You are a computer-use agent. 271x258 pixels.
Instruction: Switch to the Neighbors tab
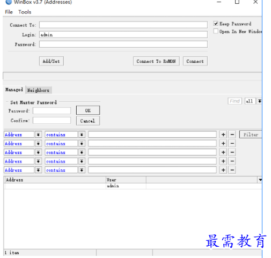point(38,90)
